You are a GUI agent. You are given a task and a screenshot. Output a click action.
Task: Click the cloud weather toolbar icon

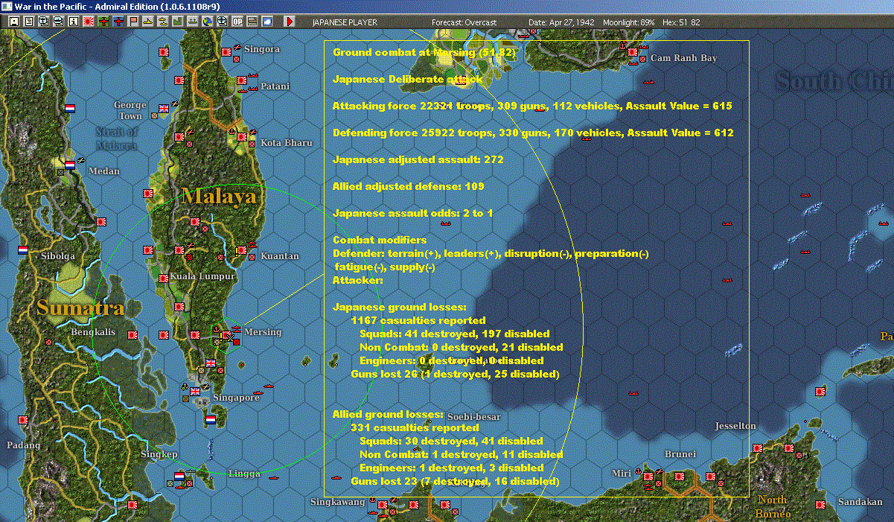(266, 22)
